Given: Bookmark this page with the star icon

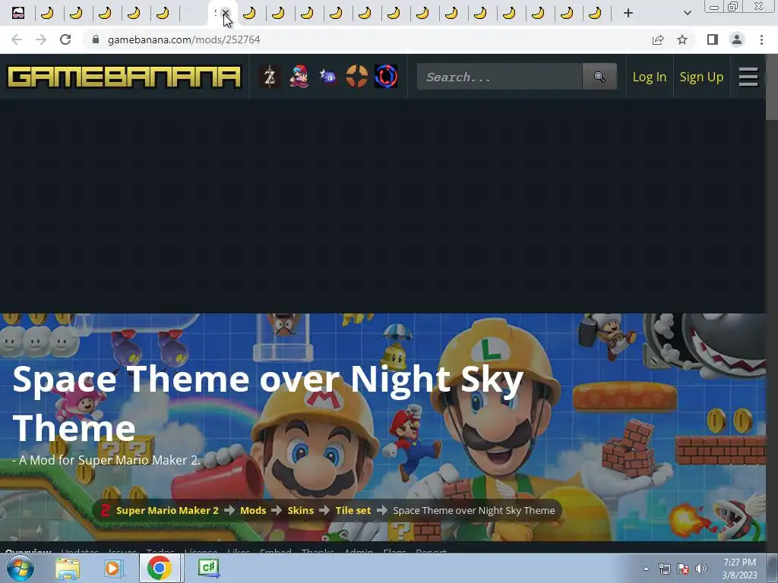Looking at the screenshot, I should click(x=682, y=39).
